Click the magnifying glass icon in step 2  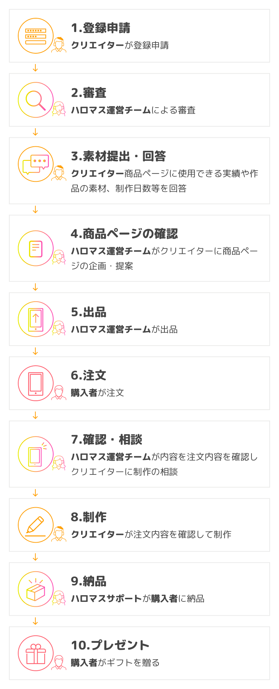coord(36,100)
